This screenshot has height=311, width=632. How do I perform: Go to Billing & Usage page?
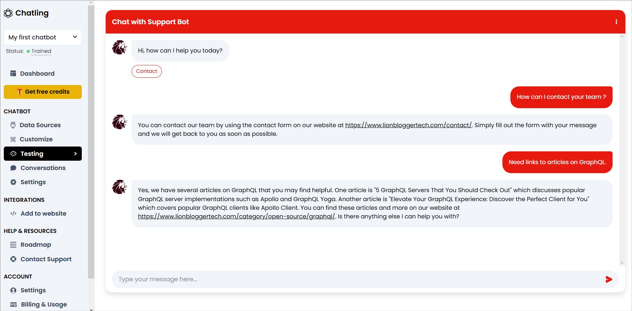coord(44,304)
